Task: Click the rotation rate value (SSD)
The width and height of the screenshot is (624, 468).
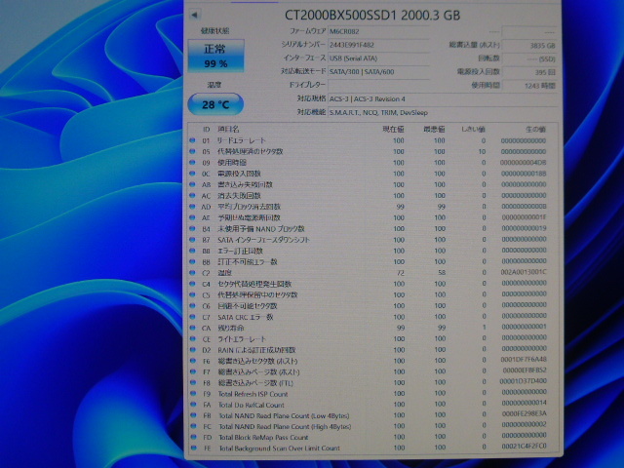Action: tap(528, 58)
